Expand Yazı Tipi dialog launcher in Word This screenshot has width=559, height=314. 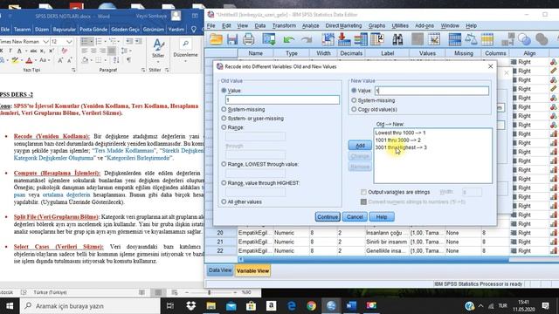73,70
